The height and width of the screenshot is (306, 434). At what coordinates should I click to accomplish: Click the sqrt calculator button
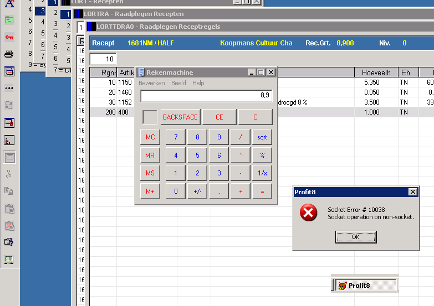pos(262,137)
